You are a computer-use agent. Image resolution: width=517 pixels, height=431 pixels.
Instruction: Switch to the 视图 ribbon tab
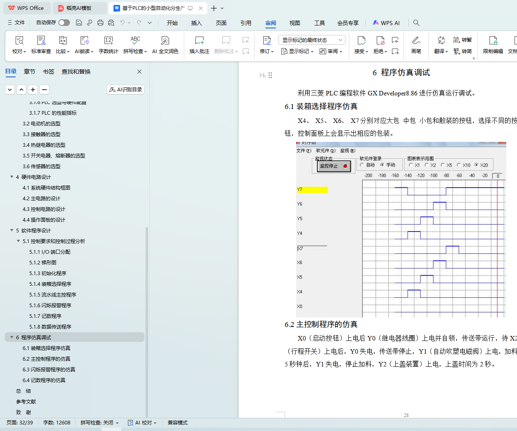point(294,23)
